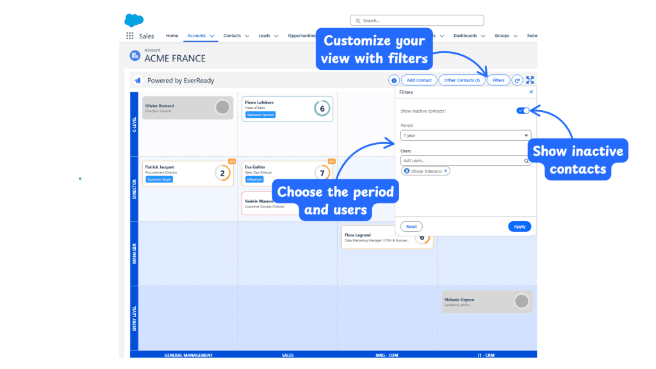This screenshot has height=369, width=656.
Task: Click the global Search field
Action: click(x=417, y=20)
